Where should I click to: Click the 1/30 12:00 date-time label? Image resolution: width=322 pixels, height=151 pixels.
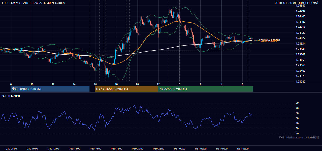click(53, 149)
